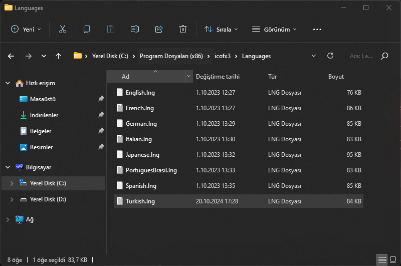Click the Share icon in toolbar

(159, 29)
